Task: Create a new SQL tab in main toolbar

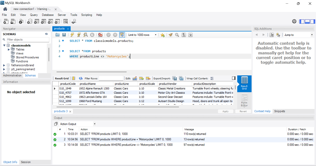Action: click(6, 22)
